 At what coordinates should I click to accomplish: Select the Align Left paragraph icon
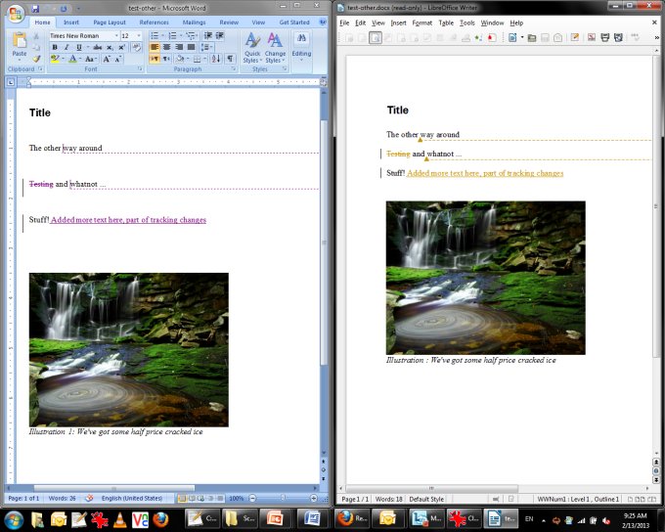pyautogui.click(x=155, y=47)
